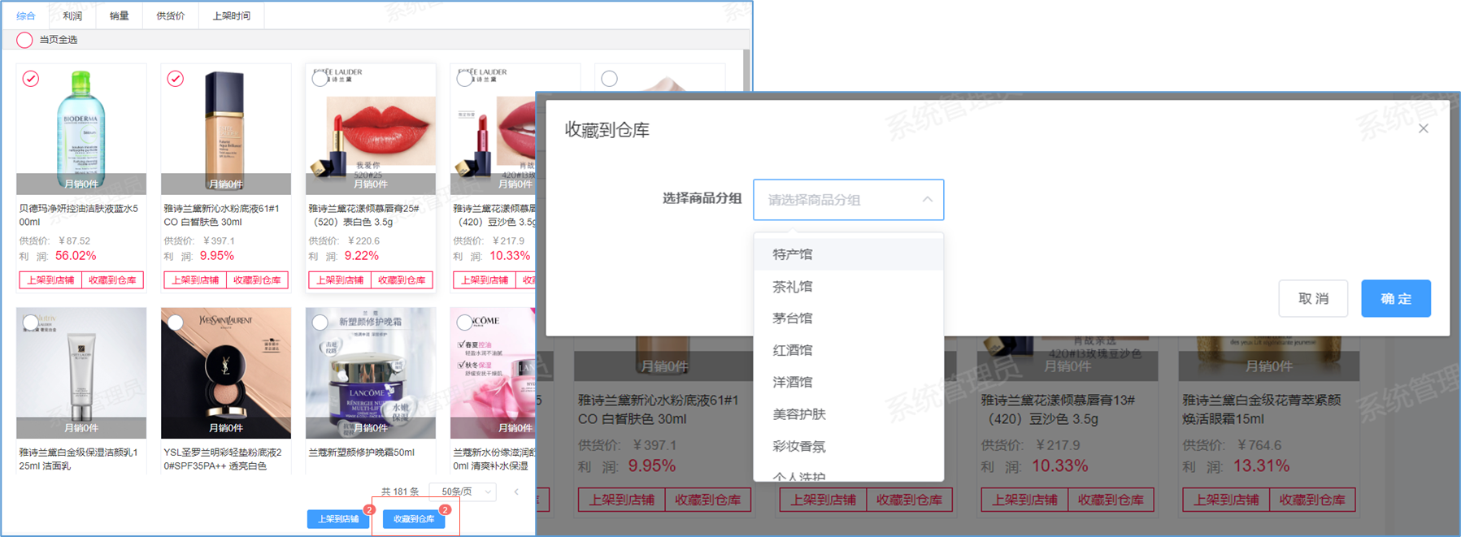Click the ¥397.1 price in left list
Viewport: 1461px width, 537px height.
[x=218, y=241]
